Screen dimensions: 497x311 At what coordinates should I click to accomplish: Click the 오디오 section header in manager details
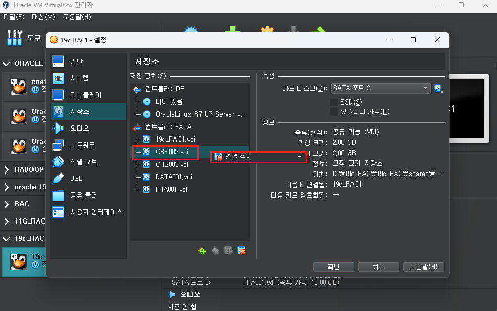click(190, 295)
